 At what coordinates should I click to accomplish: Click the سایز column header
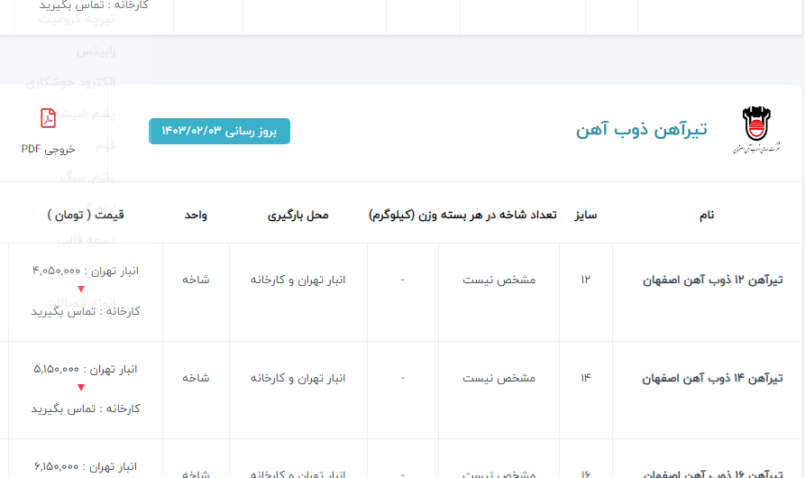tap(586, 216)
